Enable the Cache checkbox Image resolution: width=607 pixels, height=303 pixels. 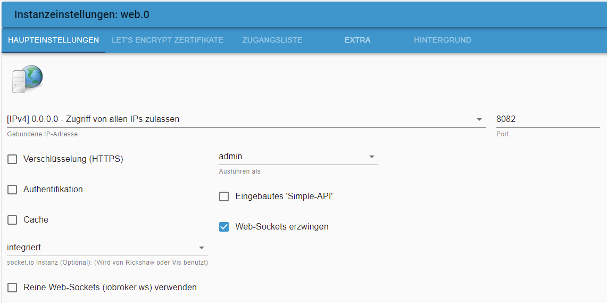[x=12, y=220]
